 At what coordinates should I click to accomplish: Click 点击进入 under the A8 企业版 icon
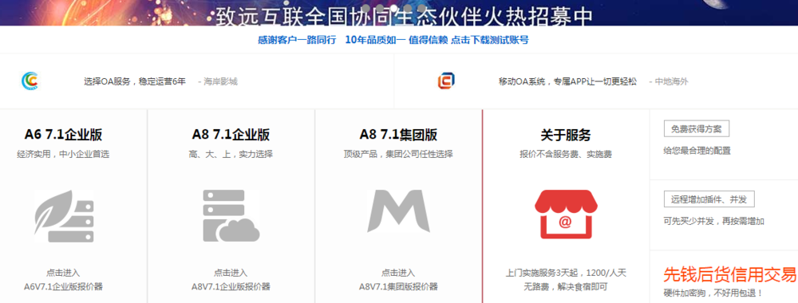(231, 273)
